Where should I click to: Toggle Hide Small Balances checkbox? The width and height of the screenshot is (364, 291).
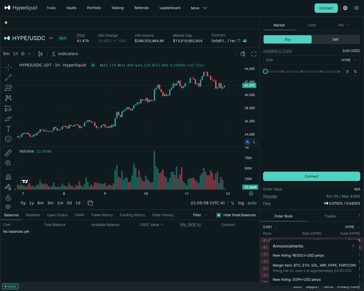click(x=219, y=215)
